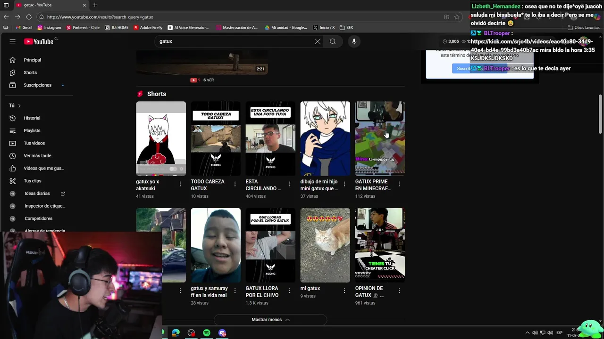
Task: Click the magnifier search button
Action: pyautogui.click(x=333, y=41)
